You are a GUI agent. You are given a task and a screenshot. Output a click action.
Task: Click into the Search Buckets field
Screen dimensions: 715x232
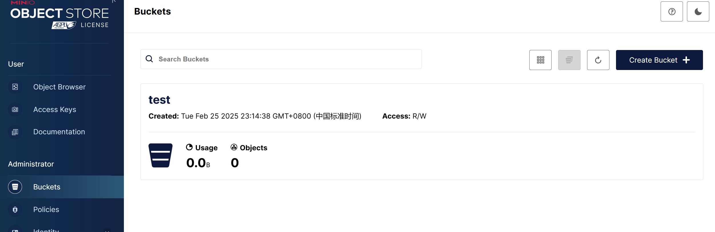[x=286, y=59]
